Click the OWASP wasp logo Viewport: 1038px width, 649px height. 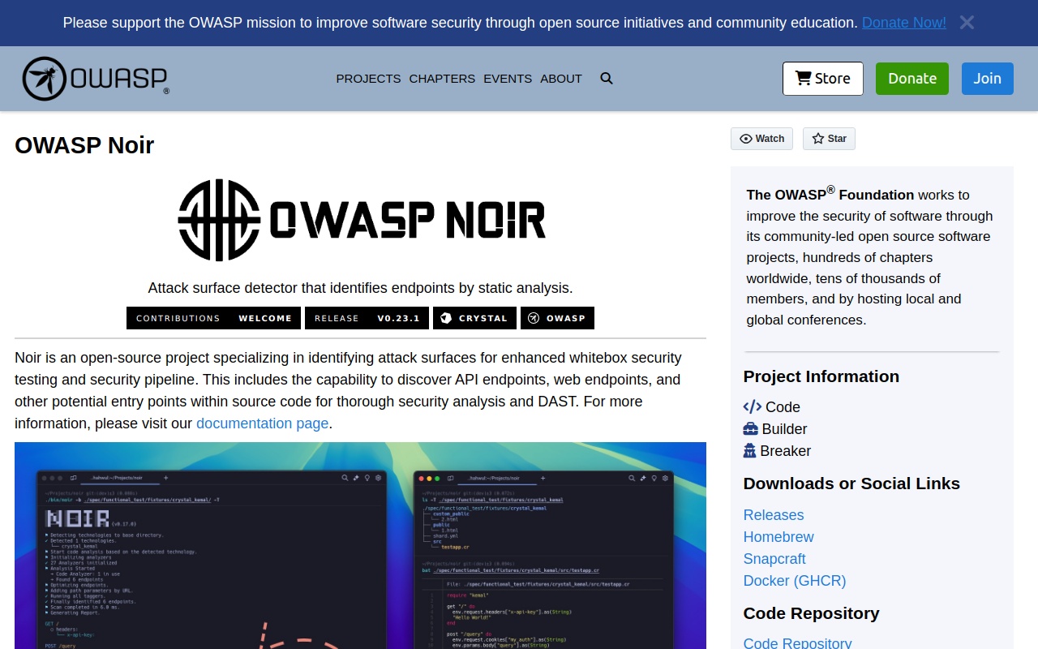click(95, 79)
